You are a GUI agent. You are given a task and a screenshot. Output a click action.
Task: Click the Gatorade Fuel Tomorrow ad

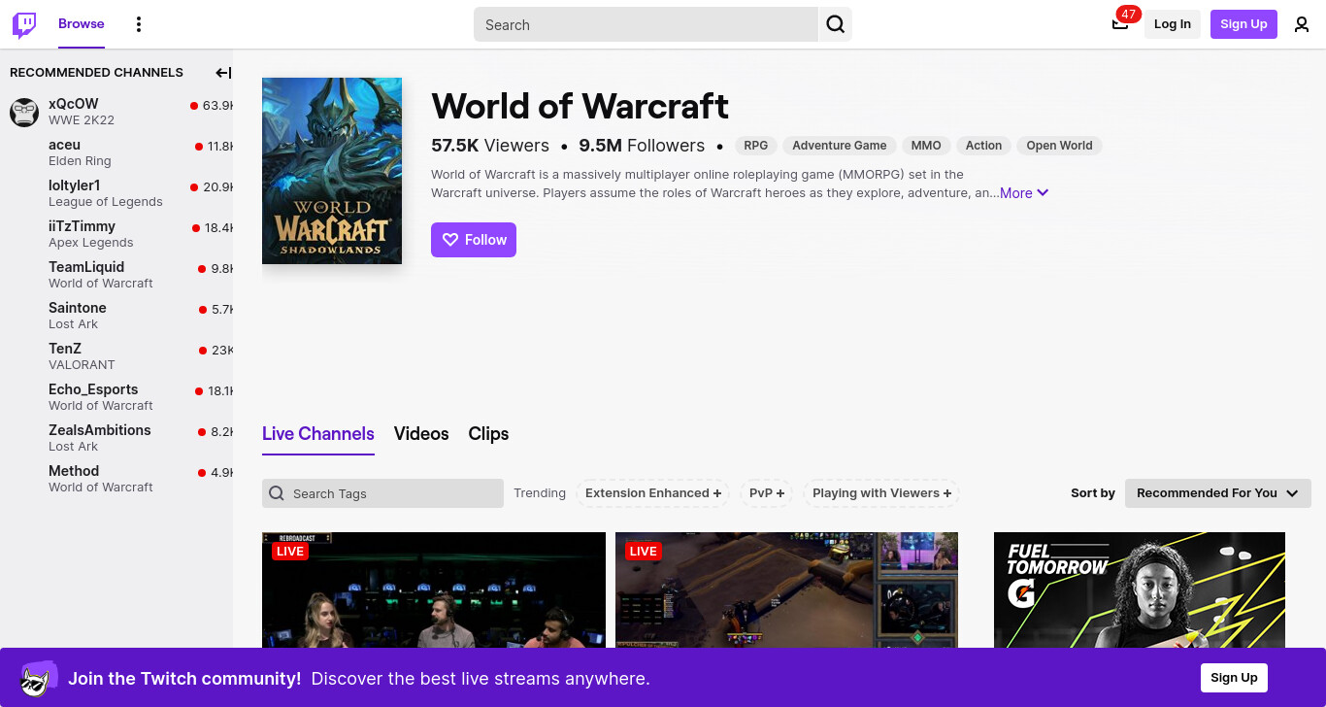click(1140, 590)
